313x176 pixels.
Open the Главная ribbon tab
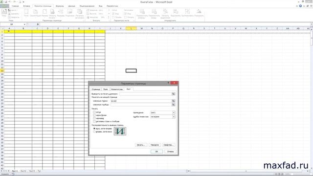point(15,6)
